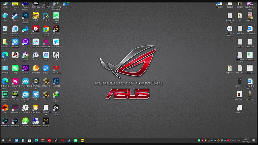The width and height of the screenshot is (258, 145).
Task: Select the 迅雷 Xunlei desktop shortcut
Action: pos(35,95)
